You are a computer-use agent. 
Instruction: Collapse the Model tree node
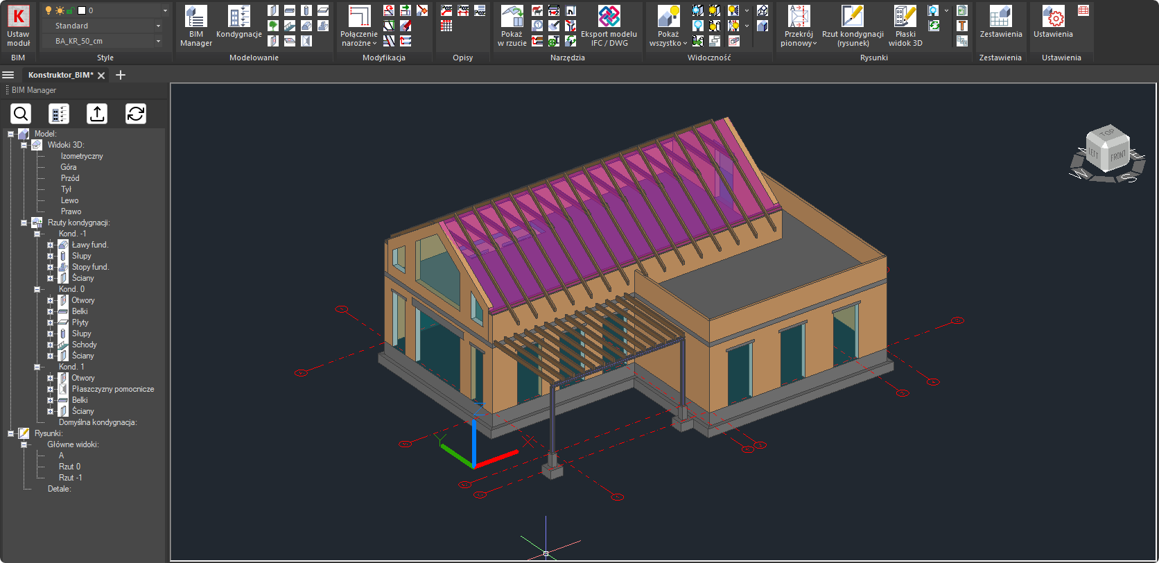10,134
